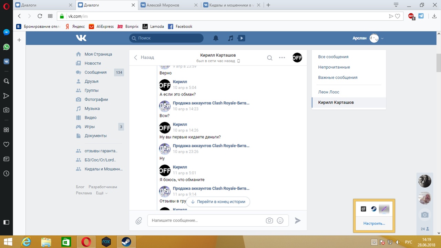
Task: Switch to the Алексей Миронов browser tab
Action: coord(166,5)
